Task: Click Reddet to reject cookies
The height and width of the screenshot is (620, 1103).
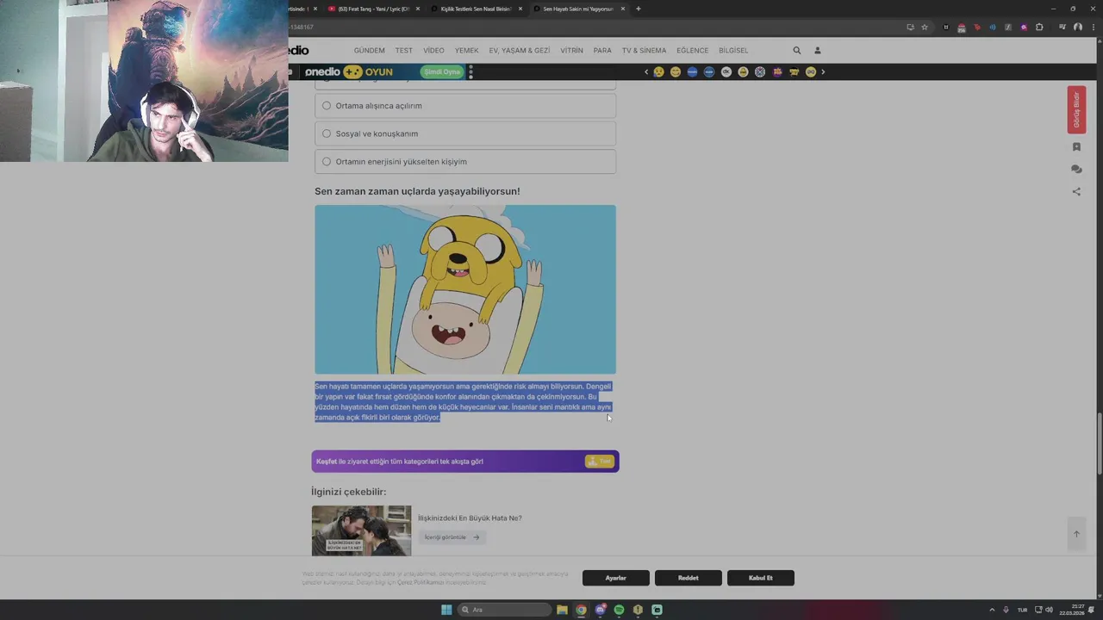Action: 688,578
